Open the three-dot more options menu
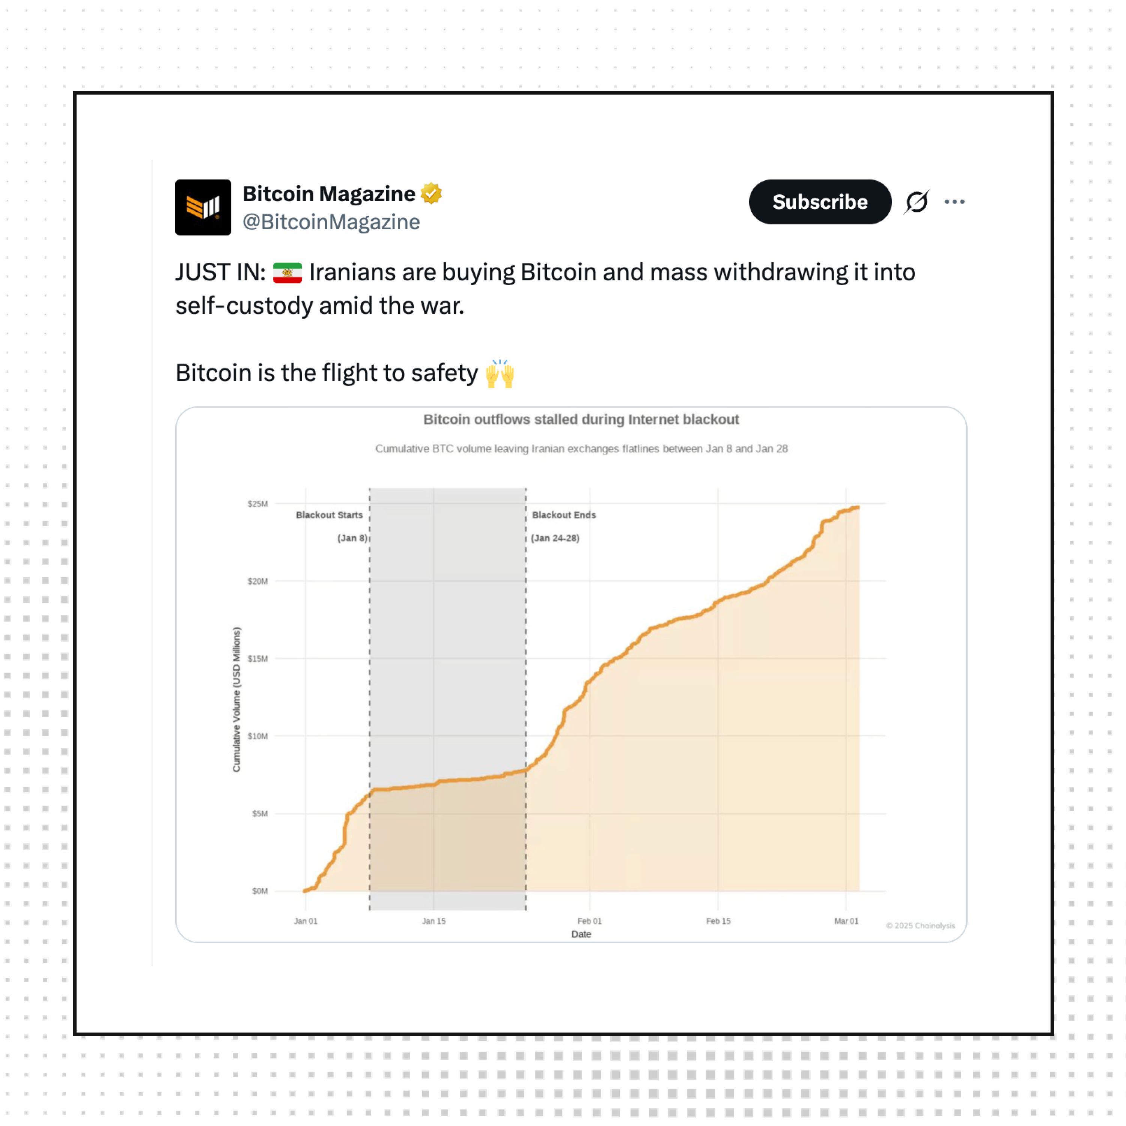The image size is (1126, 1126). pyautogui.click(x=954, y=202)
